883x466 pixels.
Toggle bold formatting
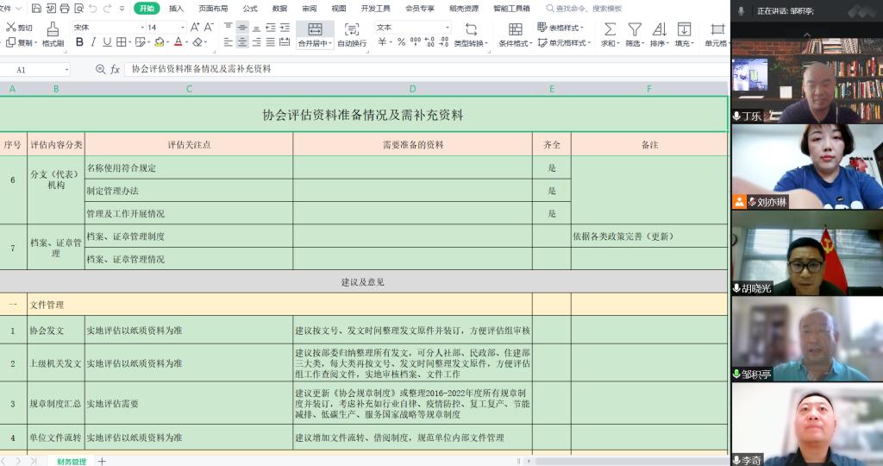coord(79,42)
